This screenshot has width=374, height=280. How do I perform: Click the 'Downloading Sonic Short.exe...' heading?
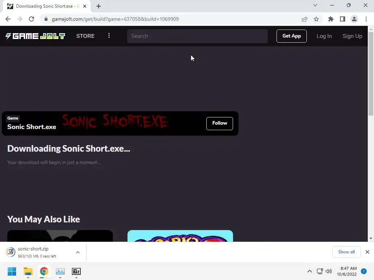tap(69, 149)
